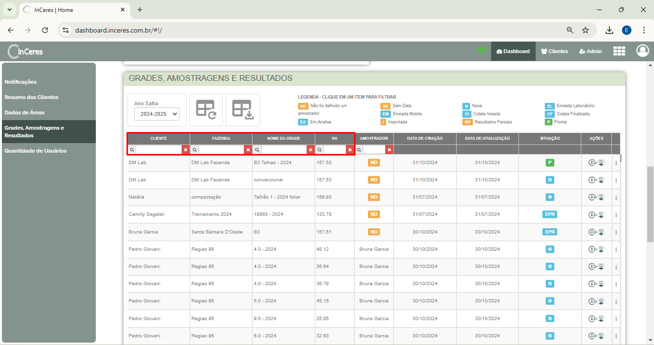The width and height of the screenshot is (654, 345).
Task: Open more options for Talhão 1 - 2024 foliar row
Action: coord(616,198)
